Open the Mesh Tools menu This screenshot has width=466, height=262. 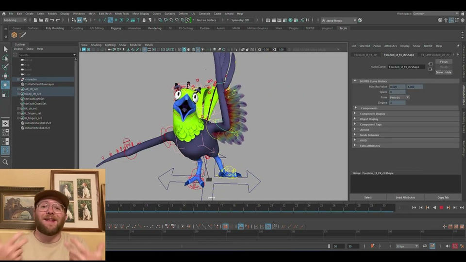pyautogui.click(x=121, y=14)
